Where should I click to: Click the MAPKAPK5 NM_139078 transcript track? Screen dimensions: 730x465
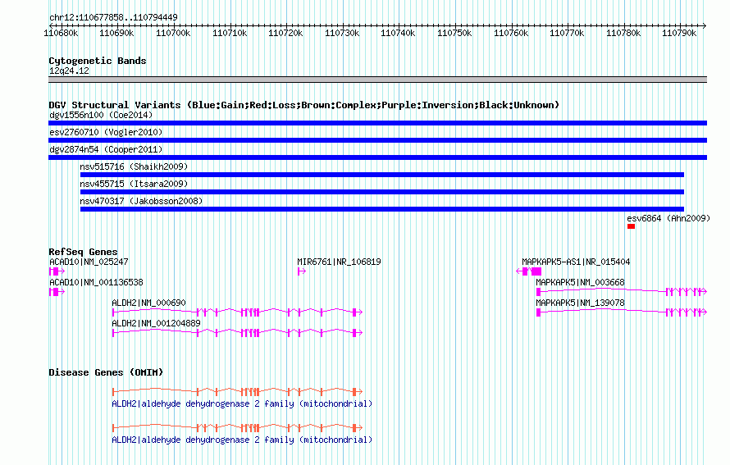[622, 312]
